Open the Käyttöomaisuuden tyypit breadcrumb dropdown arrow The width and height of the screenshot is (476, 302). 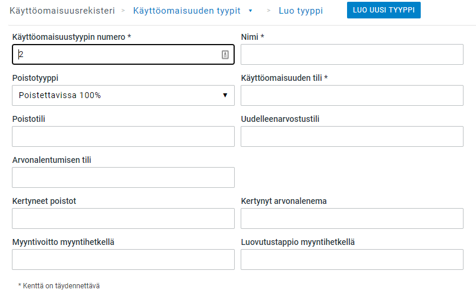point(250,11)
